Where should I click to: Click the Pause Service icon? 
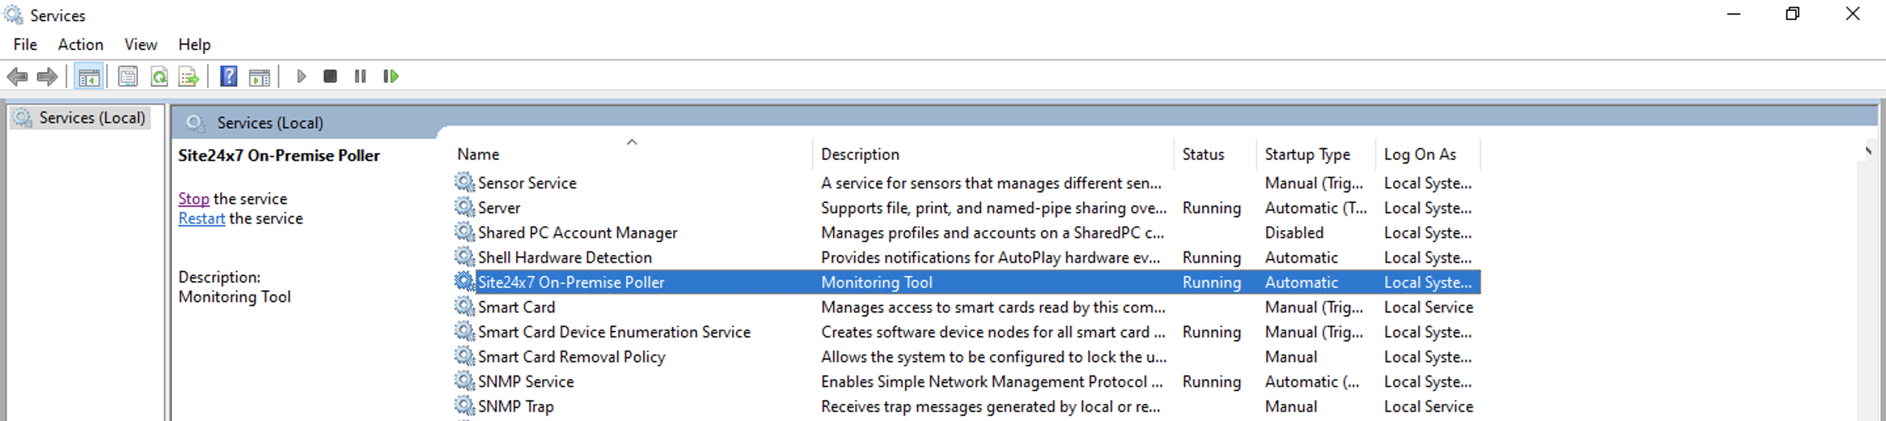(x=360, y=76)
